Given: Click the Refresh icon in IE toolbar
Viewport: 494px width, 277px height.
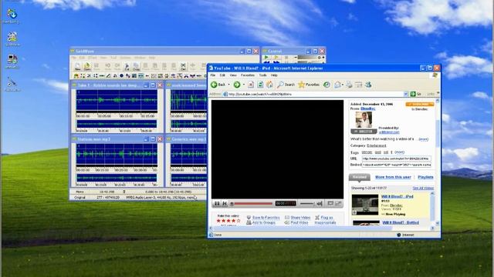Looking at the screenshot, I should (260, 85).
